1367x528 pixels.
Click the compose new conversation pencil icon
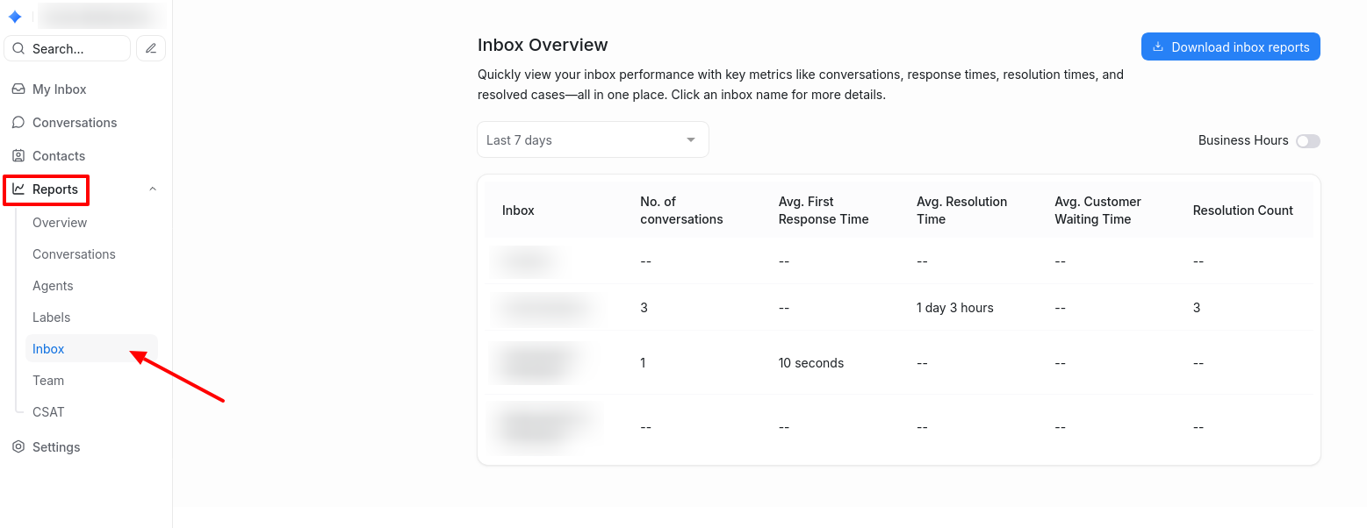coord(151,48)
